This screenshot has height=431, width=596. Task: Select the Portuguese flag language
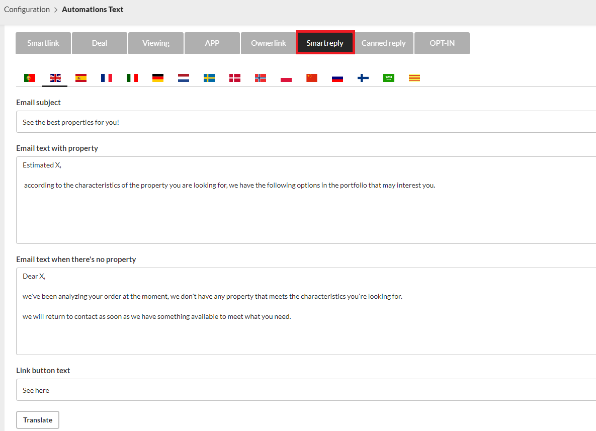pos(30,78)
